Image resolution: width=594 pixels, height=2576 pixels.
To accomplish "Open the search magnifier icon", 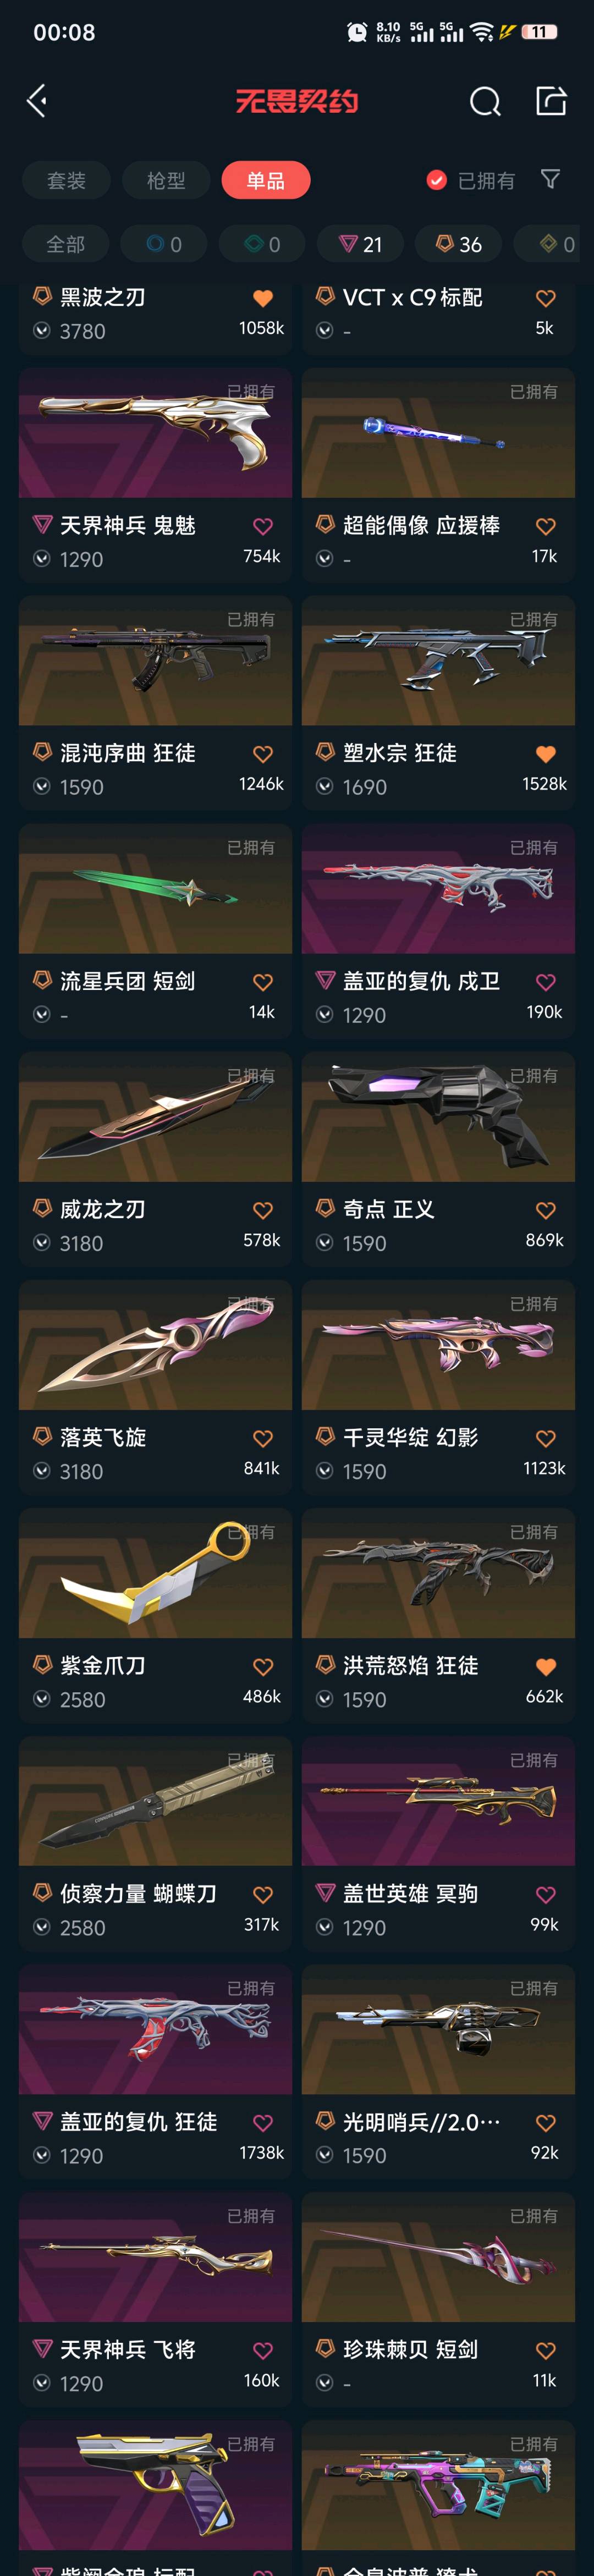I will 485,101.
